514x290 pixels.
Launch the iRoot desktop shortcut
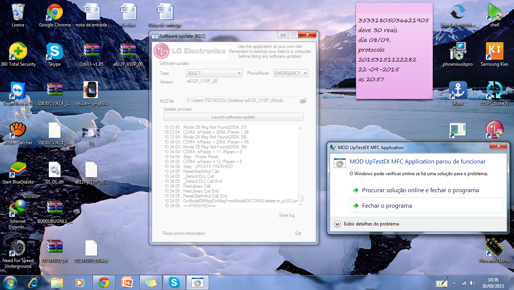pyautogui.click(x=458, y=94)
